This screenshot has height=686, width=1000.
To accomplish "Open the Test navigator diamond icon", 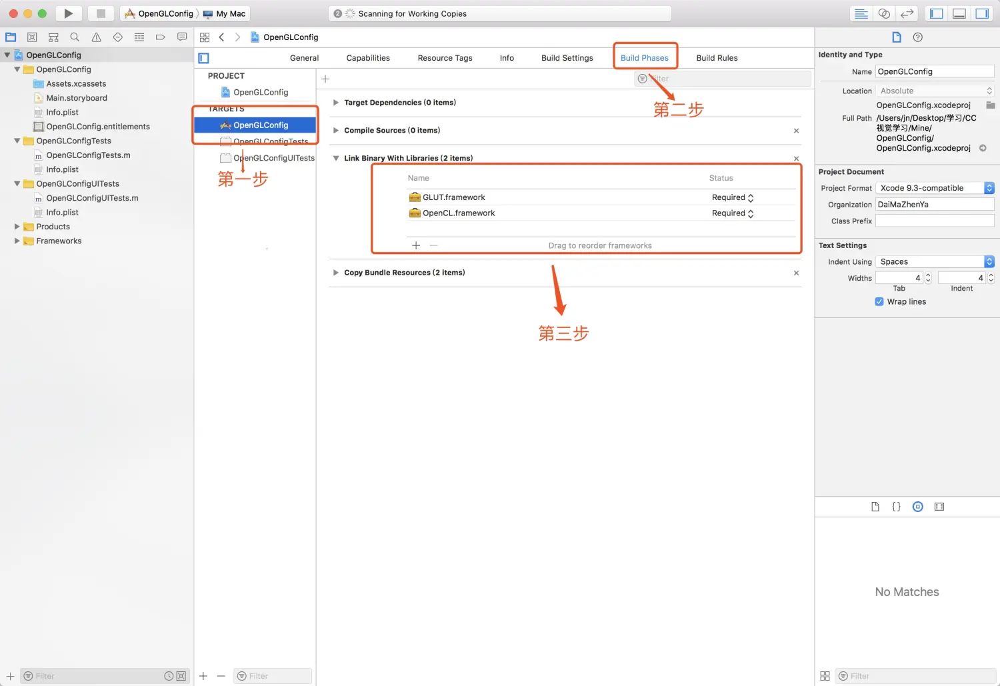I will 117,37.
